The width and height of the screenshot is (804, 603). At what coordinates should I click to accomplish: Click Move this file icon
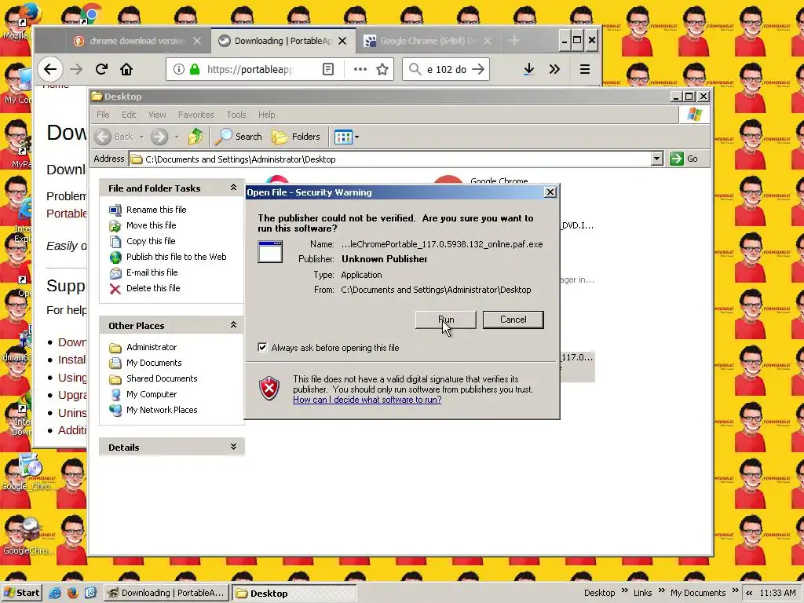[115, 225]
